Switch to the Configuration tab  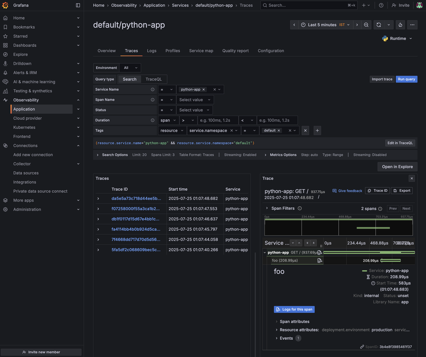pos(271,51)
